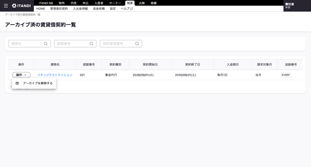Toggle the 操作 dropdown button
311x167 pixels.
tap(21, 75)
